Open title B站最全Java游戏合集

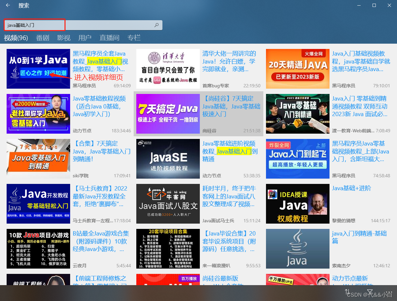click(x=101, y=241)
